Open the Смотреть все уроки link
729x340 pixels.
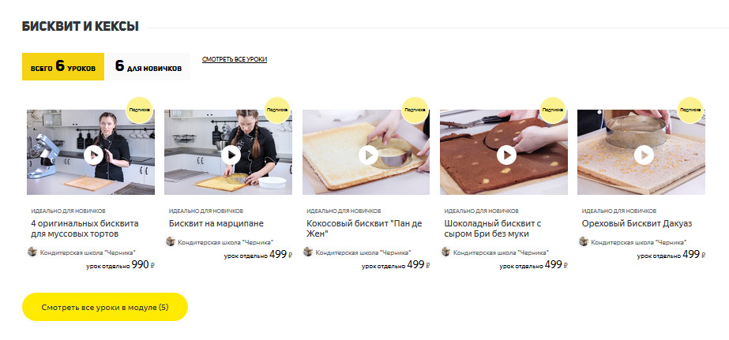pos(235,59)
